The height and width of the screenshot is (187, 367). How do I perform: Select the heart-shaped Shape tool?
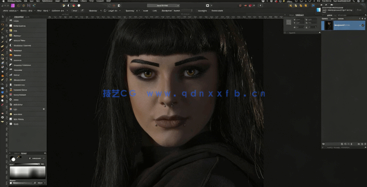click(x=3, y=92)
